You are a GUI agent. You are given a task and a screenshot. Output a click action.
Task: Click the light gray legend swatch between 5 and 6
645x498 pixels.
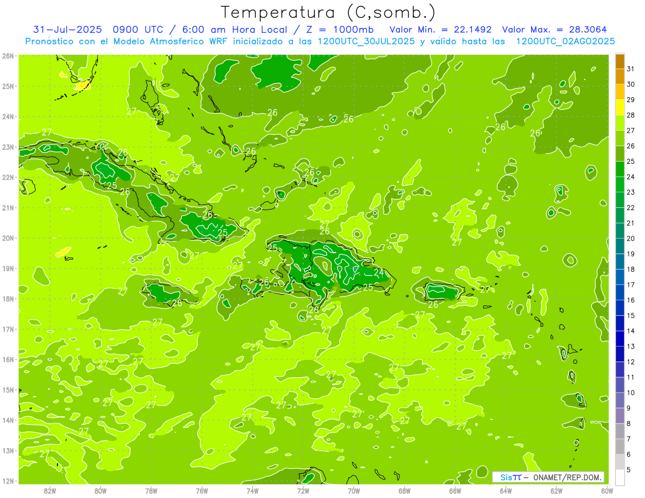coord(620,462)
